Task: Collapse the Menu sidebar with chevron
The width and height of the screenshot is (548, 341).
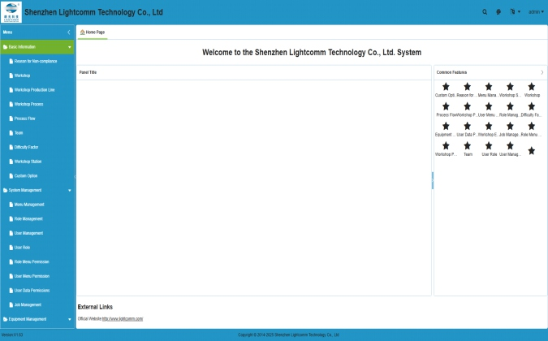Action: (69, 32)
